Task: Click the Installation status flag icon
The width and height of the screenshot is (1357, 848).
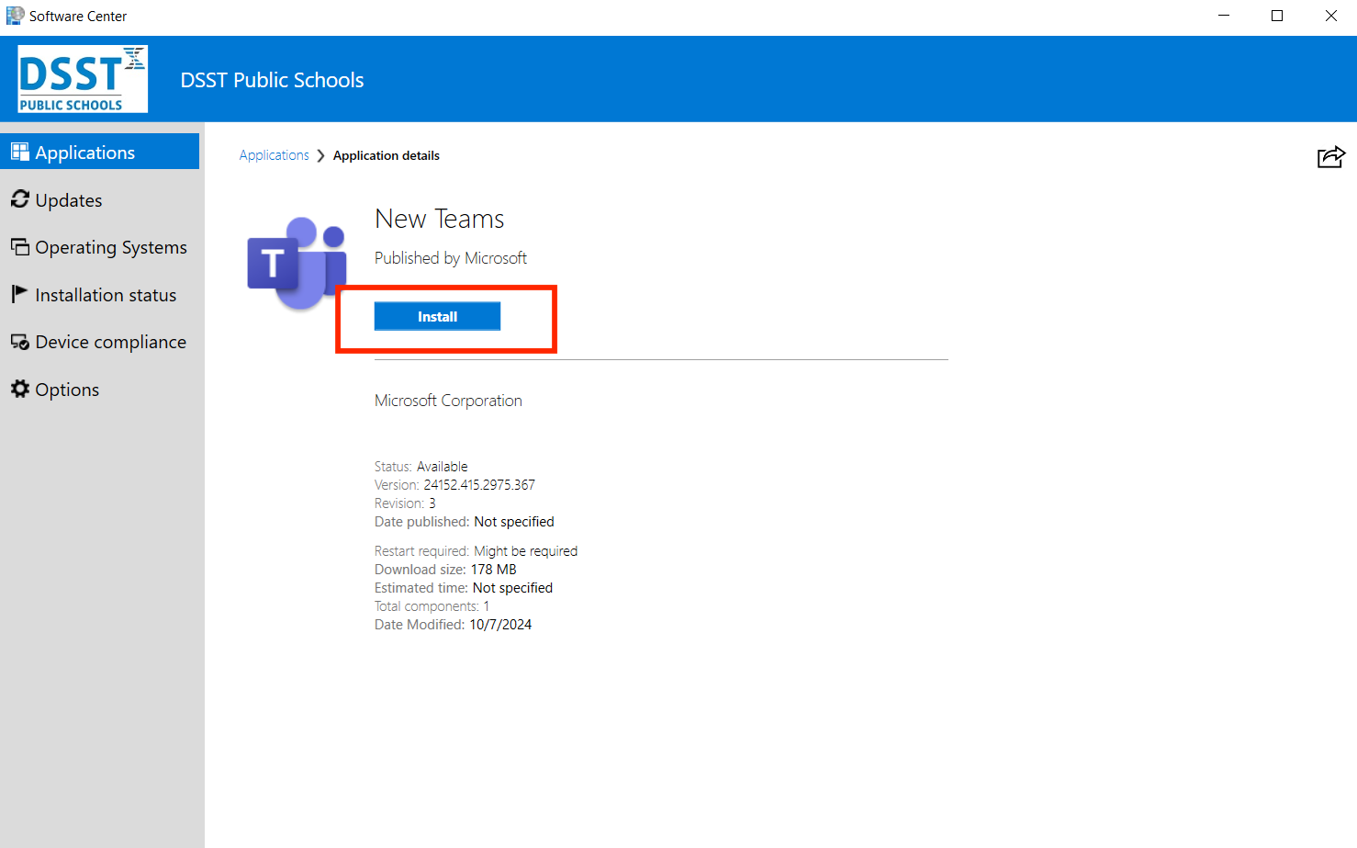Action: coord(19,294)
